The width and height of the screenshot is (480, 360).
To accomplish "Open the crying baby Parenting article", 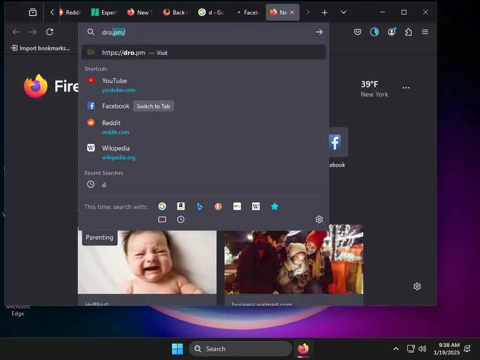I will click(147, 262).
